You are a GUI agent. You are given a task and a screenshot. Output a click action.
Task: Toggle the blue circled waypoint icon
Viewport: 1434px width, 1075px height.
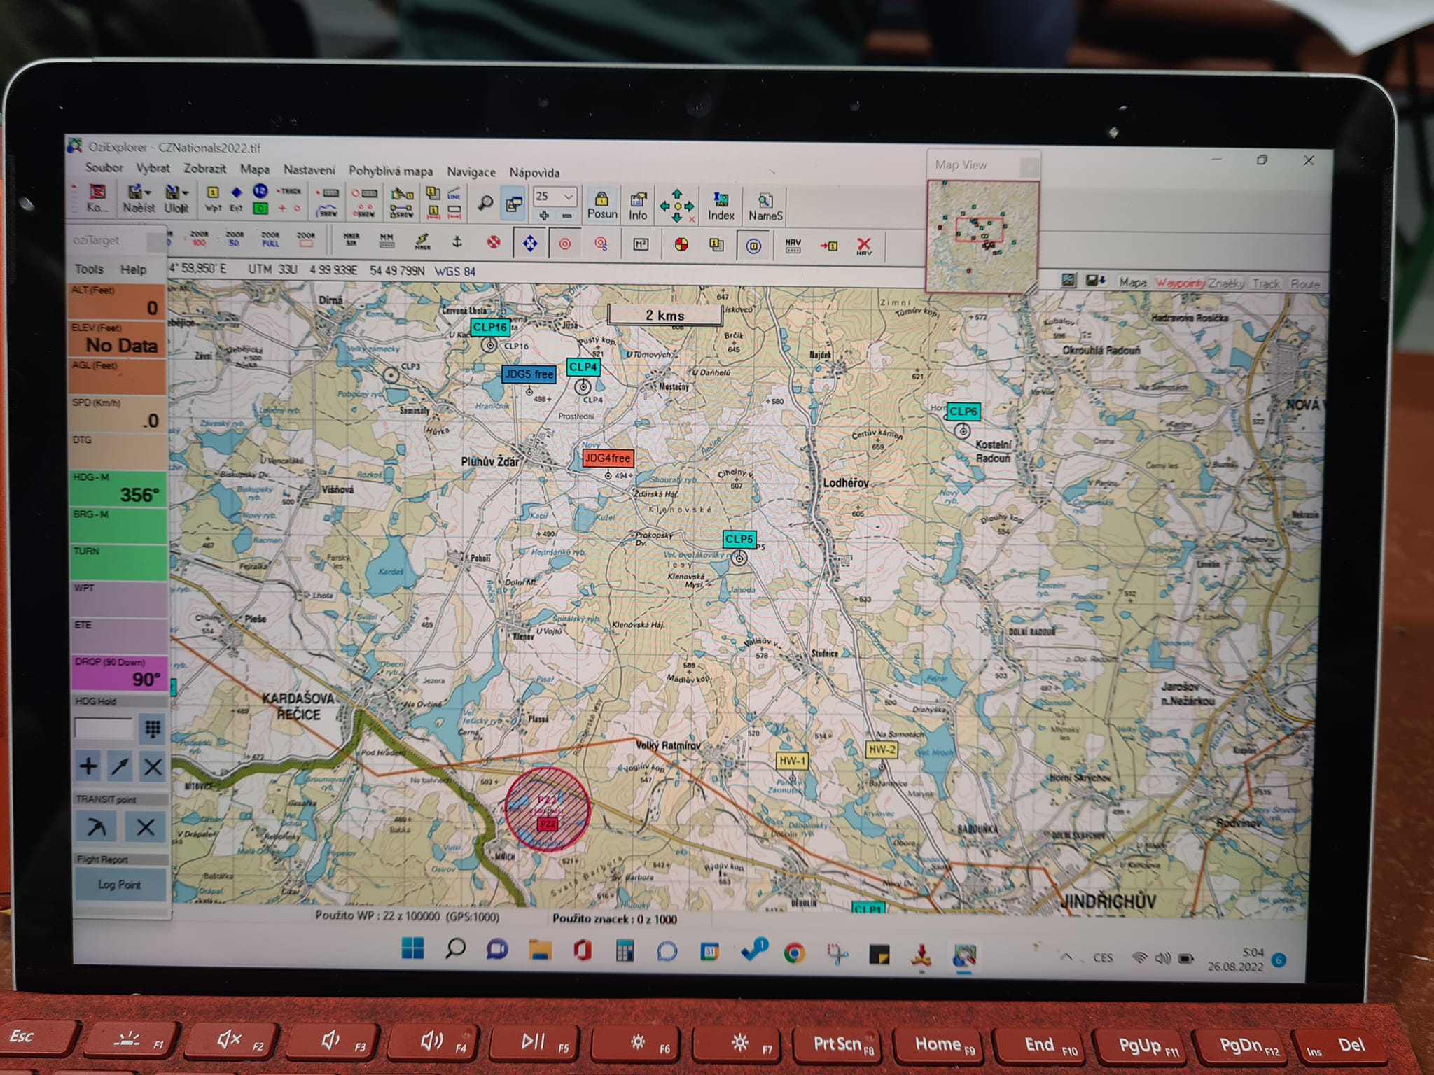[x=753, y=246]
